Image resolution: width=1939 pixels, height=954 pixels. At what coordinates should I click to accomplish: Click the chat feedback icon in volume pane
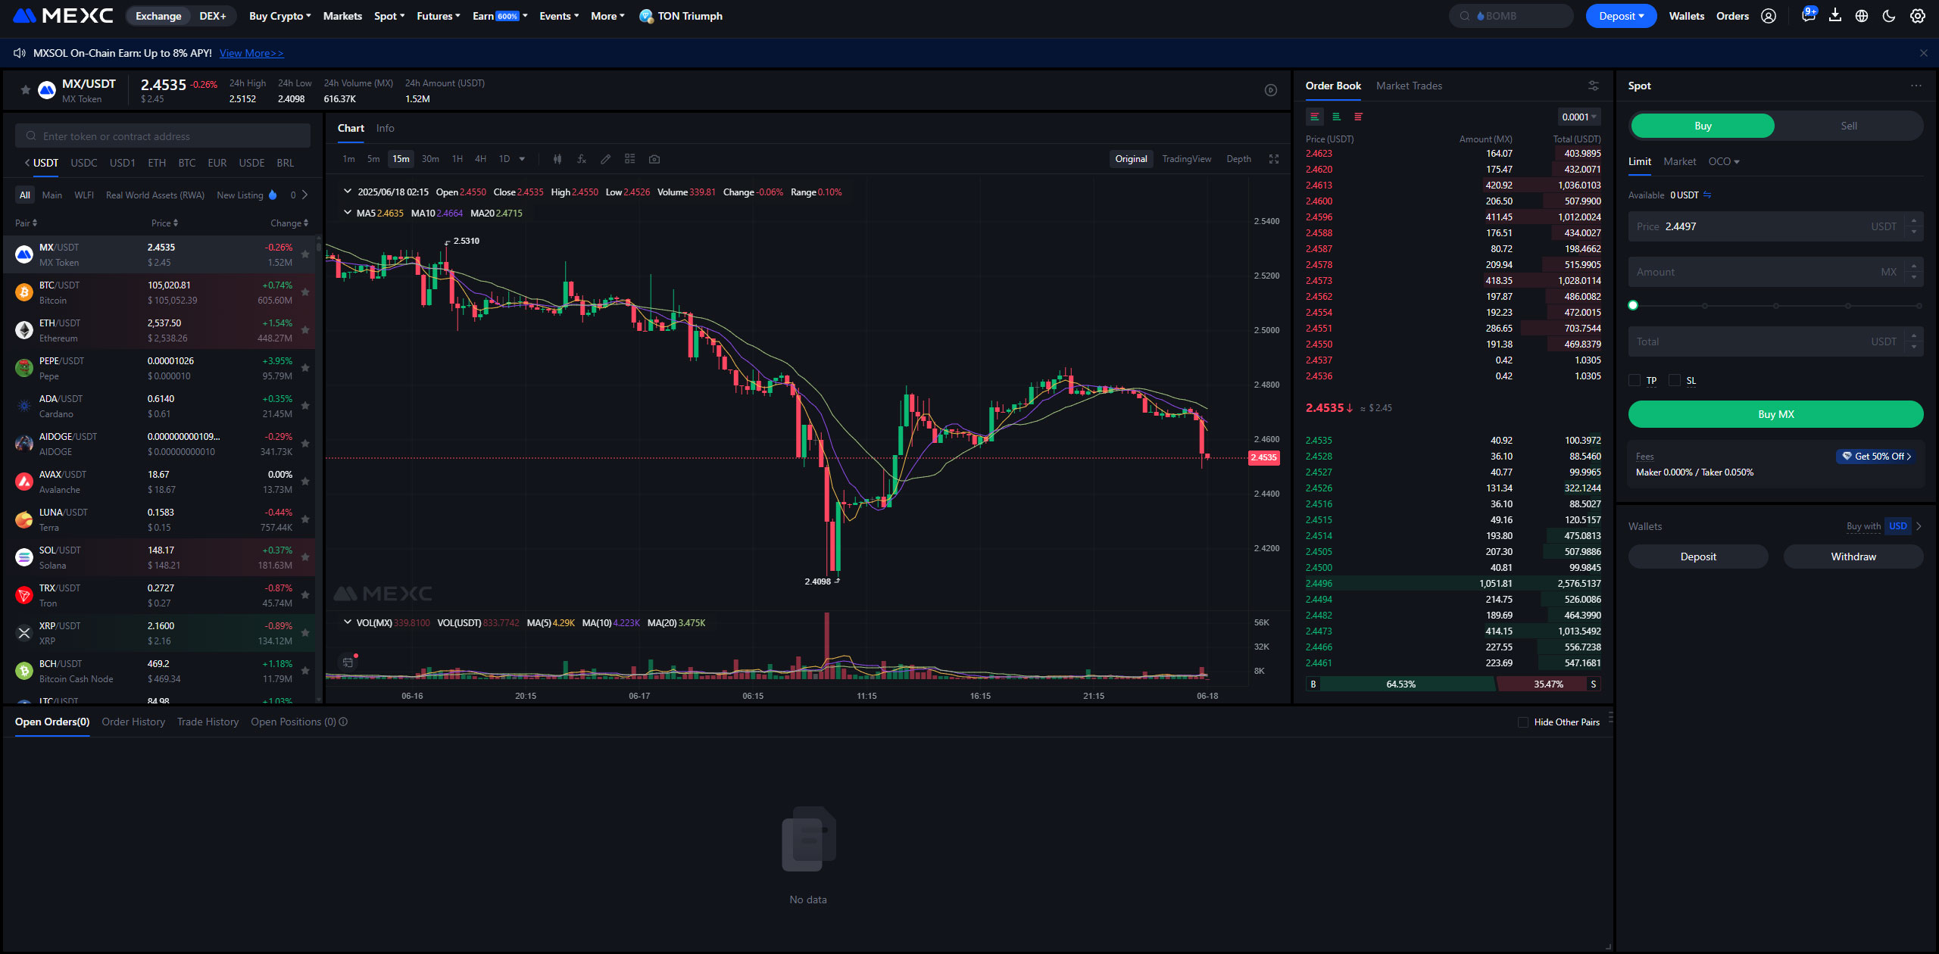point(348,662)
